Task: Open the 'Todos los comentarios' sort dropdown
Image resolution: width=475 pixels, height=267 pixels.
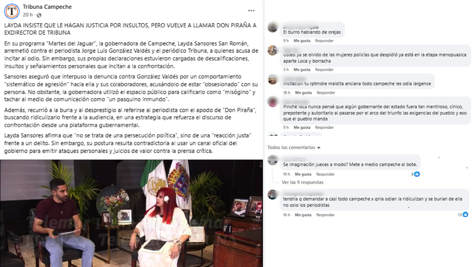Action: (294, 148)
